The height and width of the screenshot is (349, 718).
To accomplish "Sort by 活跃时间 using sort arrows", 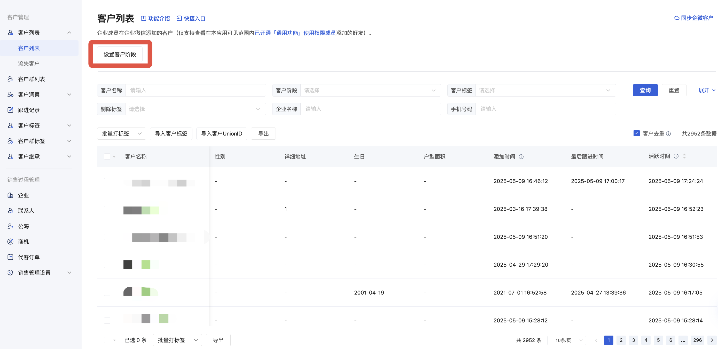I will tap(684, 156).
